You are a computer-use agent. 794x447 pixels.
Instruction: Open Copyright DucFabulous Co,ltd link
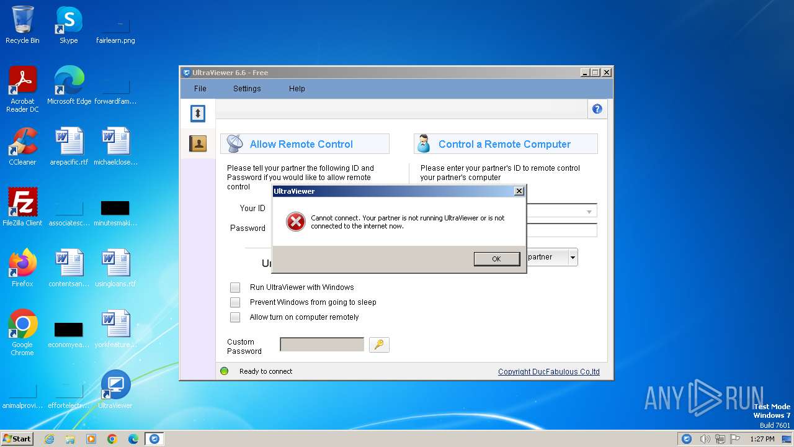[x=549, y=372]
